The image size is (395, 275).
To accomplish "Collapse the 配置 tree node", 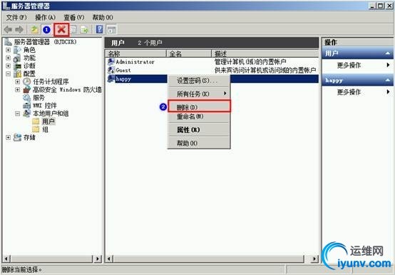I will pos(8,74).
